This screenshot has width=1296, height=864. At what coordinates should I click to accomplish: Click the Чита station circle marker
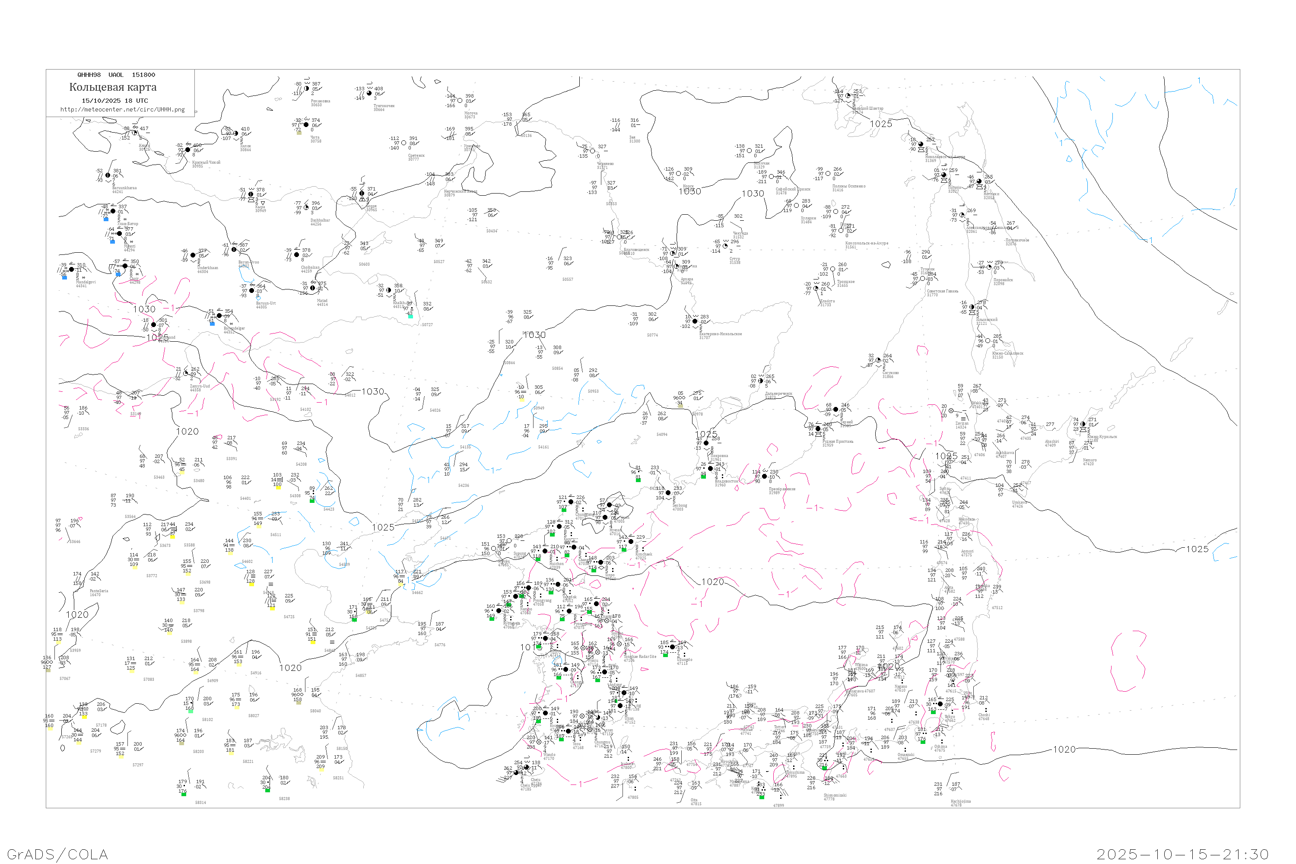306,124
